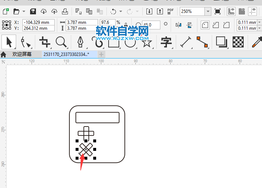
Task: Toggle rulers display
Action: 231,11
